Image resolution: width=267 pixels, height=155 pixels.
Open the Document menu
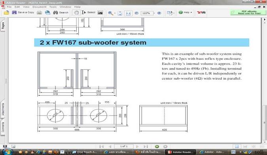[x=39, y=7]
